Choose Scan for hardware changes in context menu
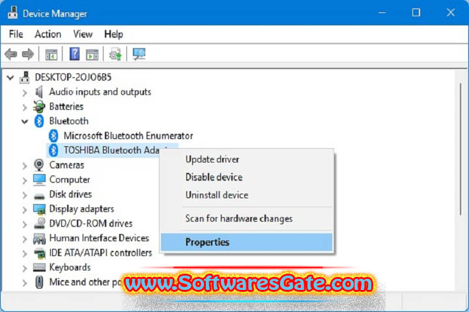Viewport: 469px width, 312px height. tap(247, 218)
